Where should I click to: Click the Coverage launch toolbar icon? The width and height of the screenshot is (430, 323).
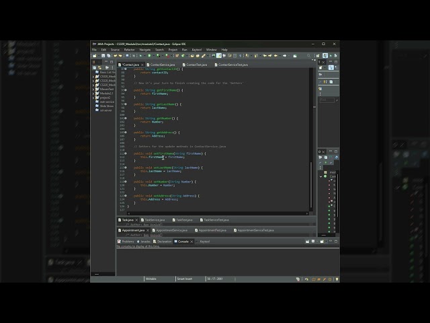coord(158,55)
